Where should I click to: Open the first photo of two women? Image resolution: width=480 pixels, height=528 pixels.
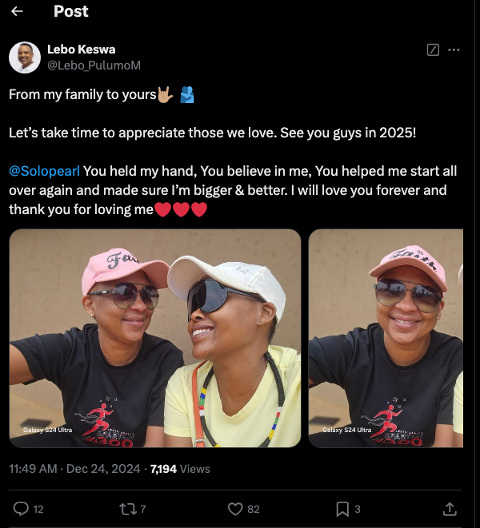[x=155, y=338]
